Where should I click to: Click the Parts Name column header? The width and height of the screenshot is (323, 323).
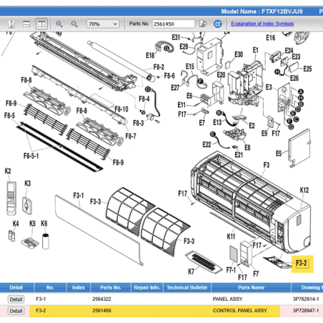pyautogui.click(x=251, y=287)
